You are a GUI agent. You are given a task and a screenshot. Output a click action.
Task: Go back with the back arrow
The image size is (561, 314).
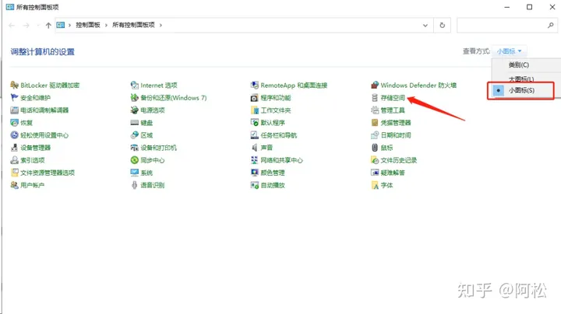[12, 26]
